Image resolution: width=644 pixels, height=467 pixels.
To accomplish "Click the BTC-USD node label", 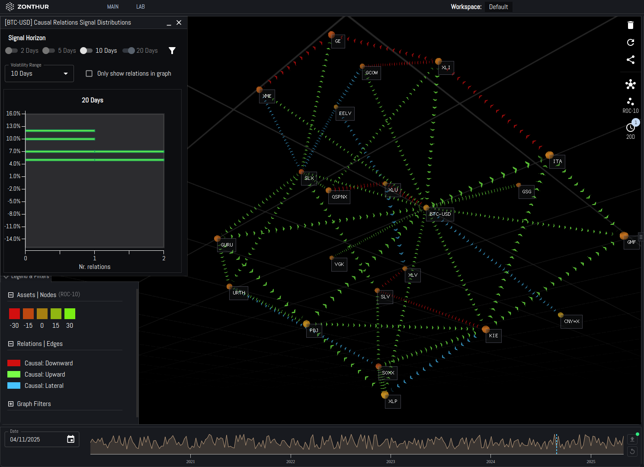I will point(440,214).
